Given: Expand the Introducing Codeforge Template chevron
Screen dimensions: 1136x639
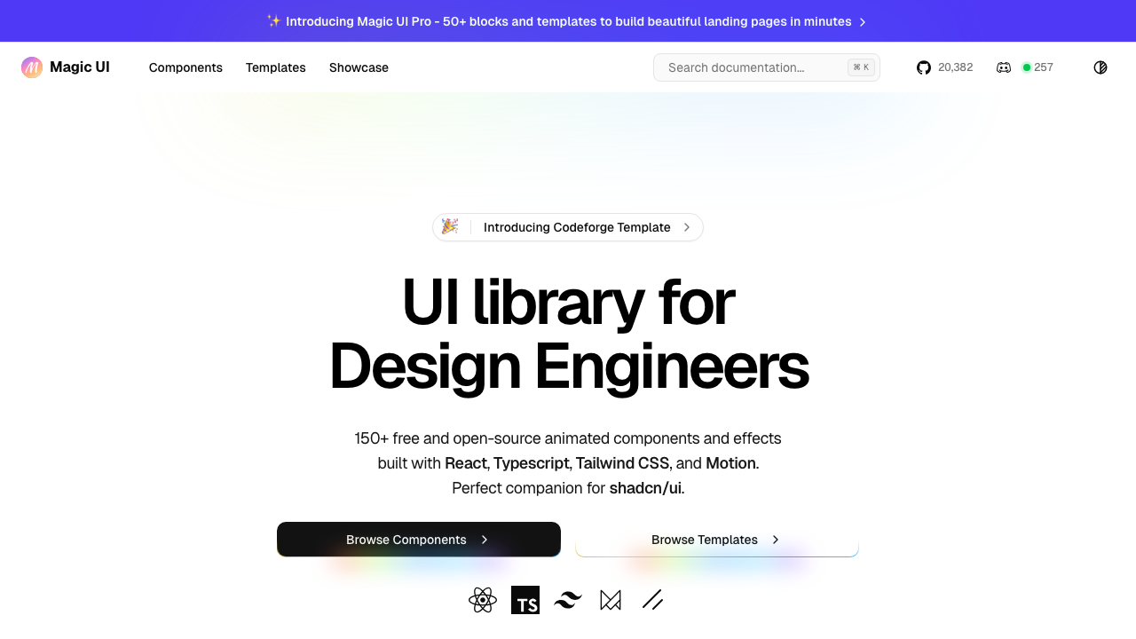Looking at the screenshot, I should tap(686, 227).
